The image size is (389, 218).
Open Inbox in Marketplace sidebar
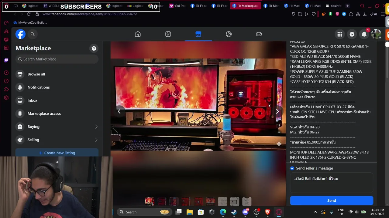(57, 100)
